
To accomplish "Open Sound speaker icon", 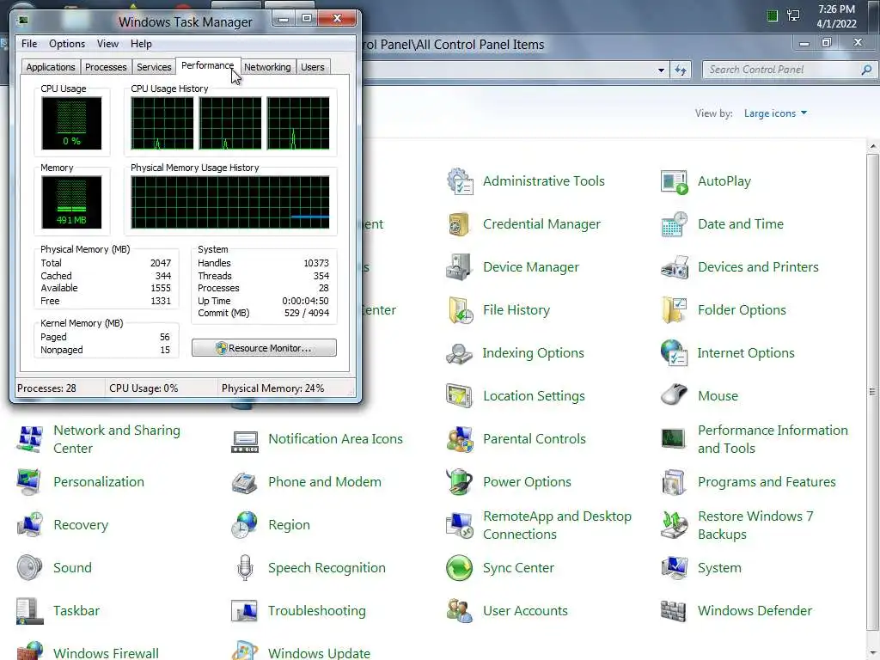I will coord(30,567).
